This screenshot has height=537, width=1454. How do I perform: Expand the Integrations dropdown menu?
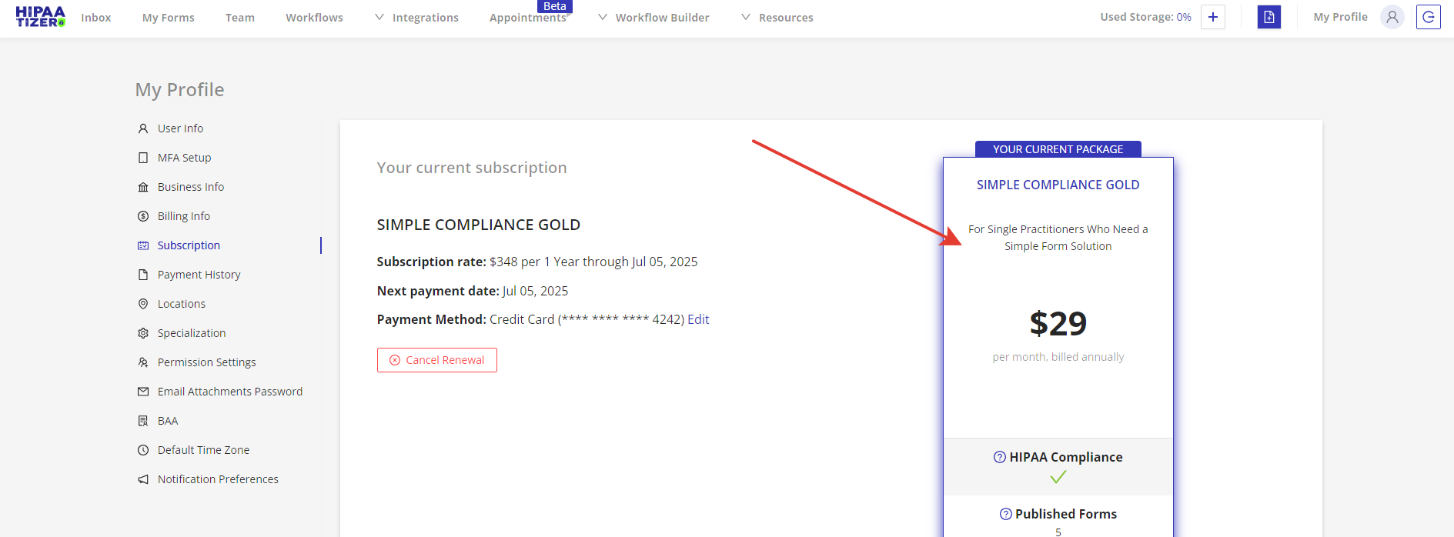(x=416, y=18)
